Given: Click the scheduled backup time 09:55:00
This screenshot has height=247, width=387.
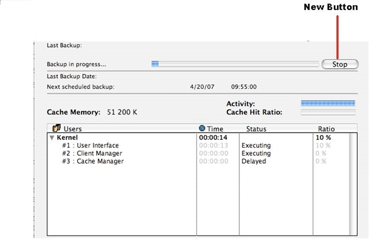Looking at the screenshot, I should [244, 87].
